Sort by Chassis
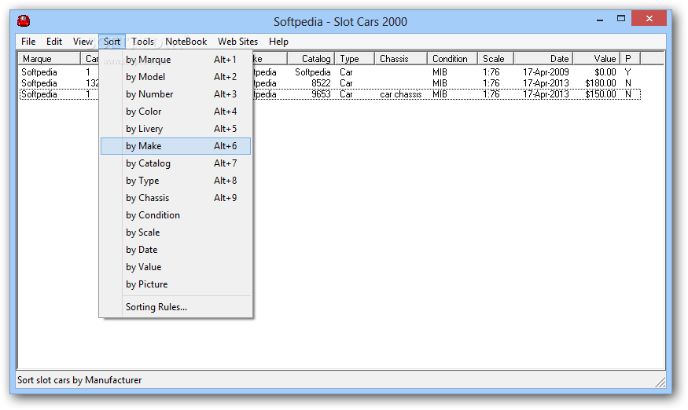This screenshot has height=410, width=688. [175, 198]
